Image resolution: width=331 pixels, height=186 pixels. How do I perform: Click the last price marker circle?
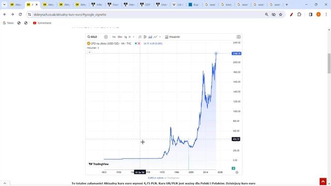point(216,54)
